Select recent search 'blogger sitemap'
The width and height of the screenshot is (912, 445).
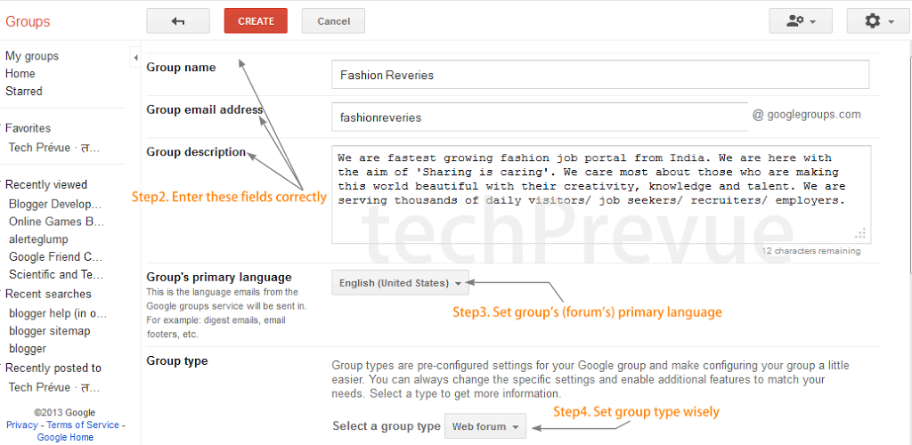click(50, 331)
